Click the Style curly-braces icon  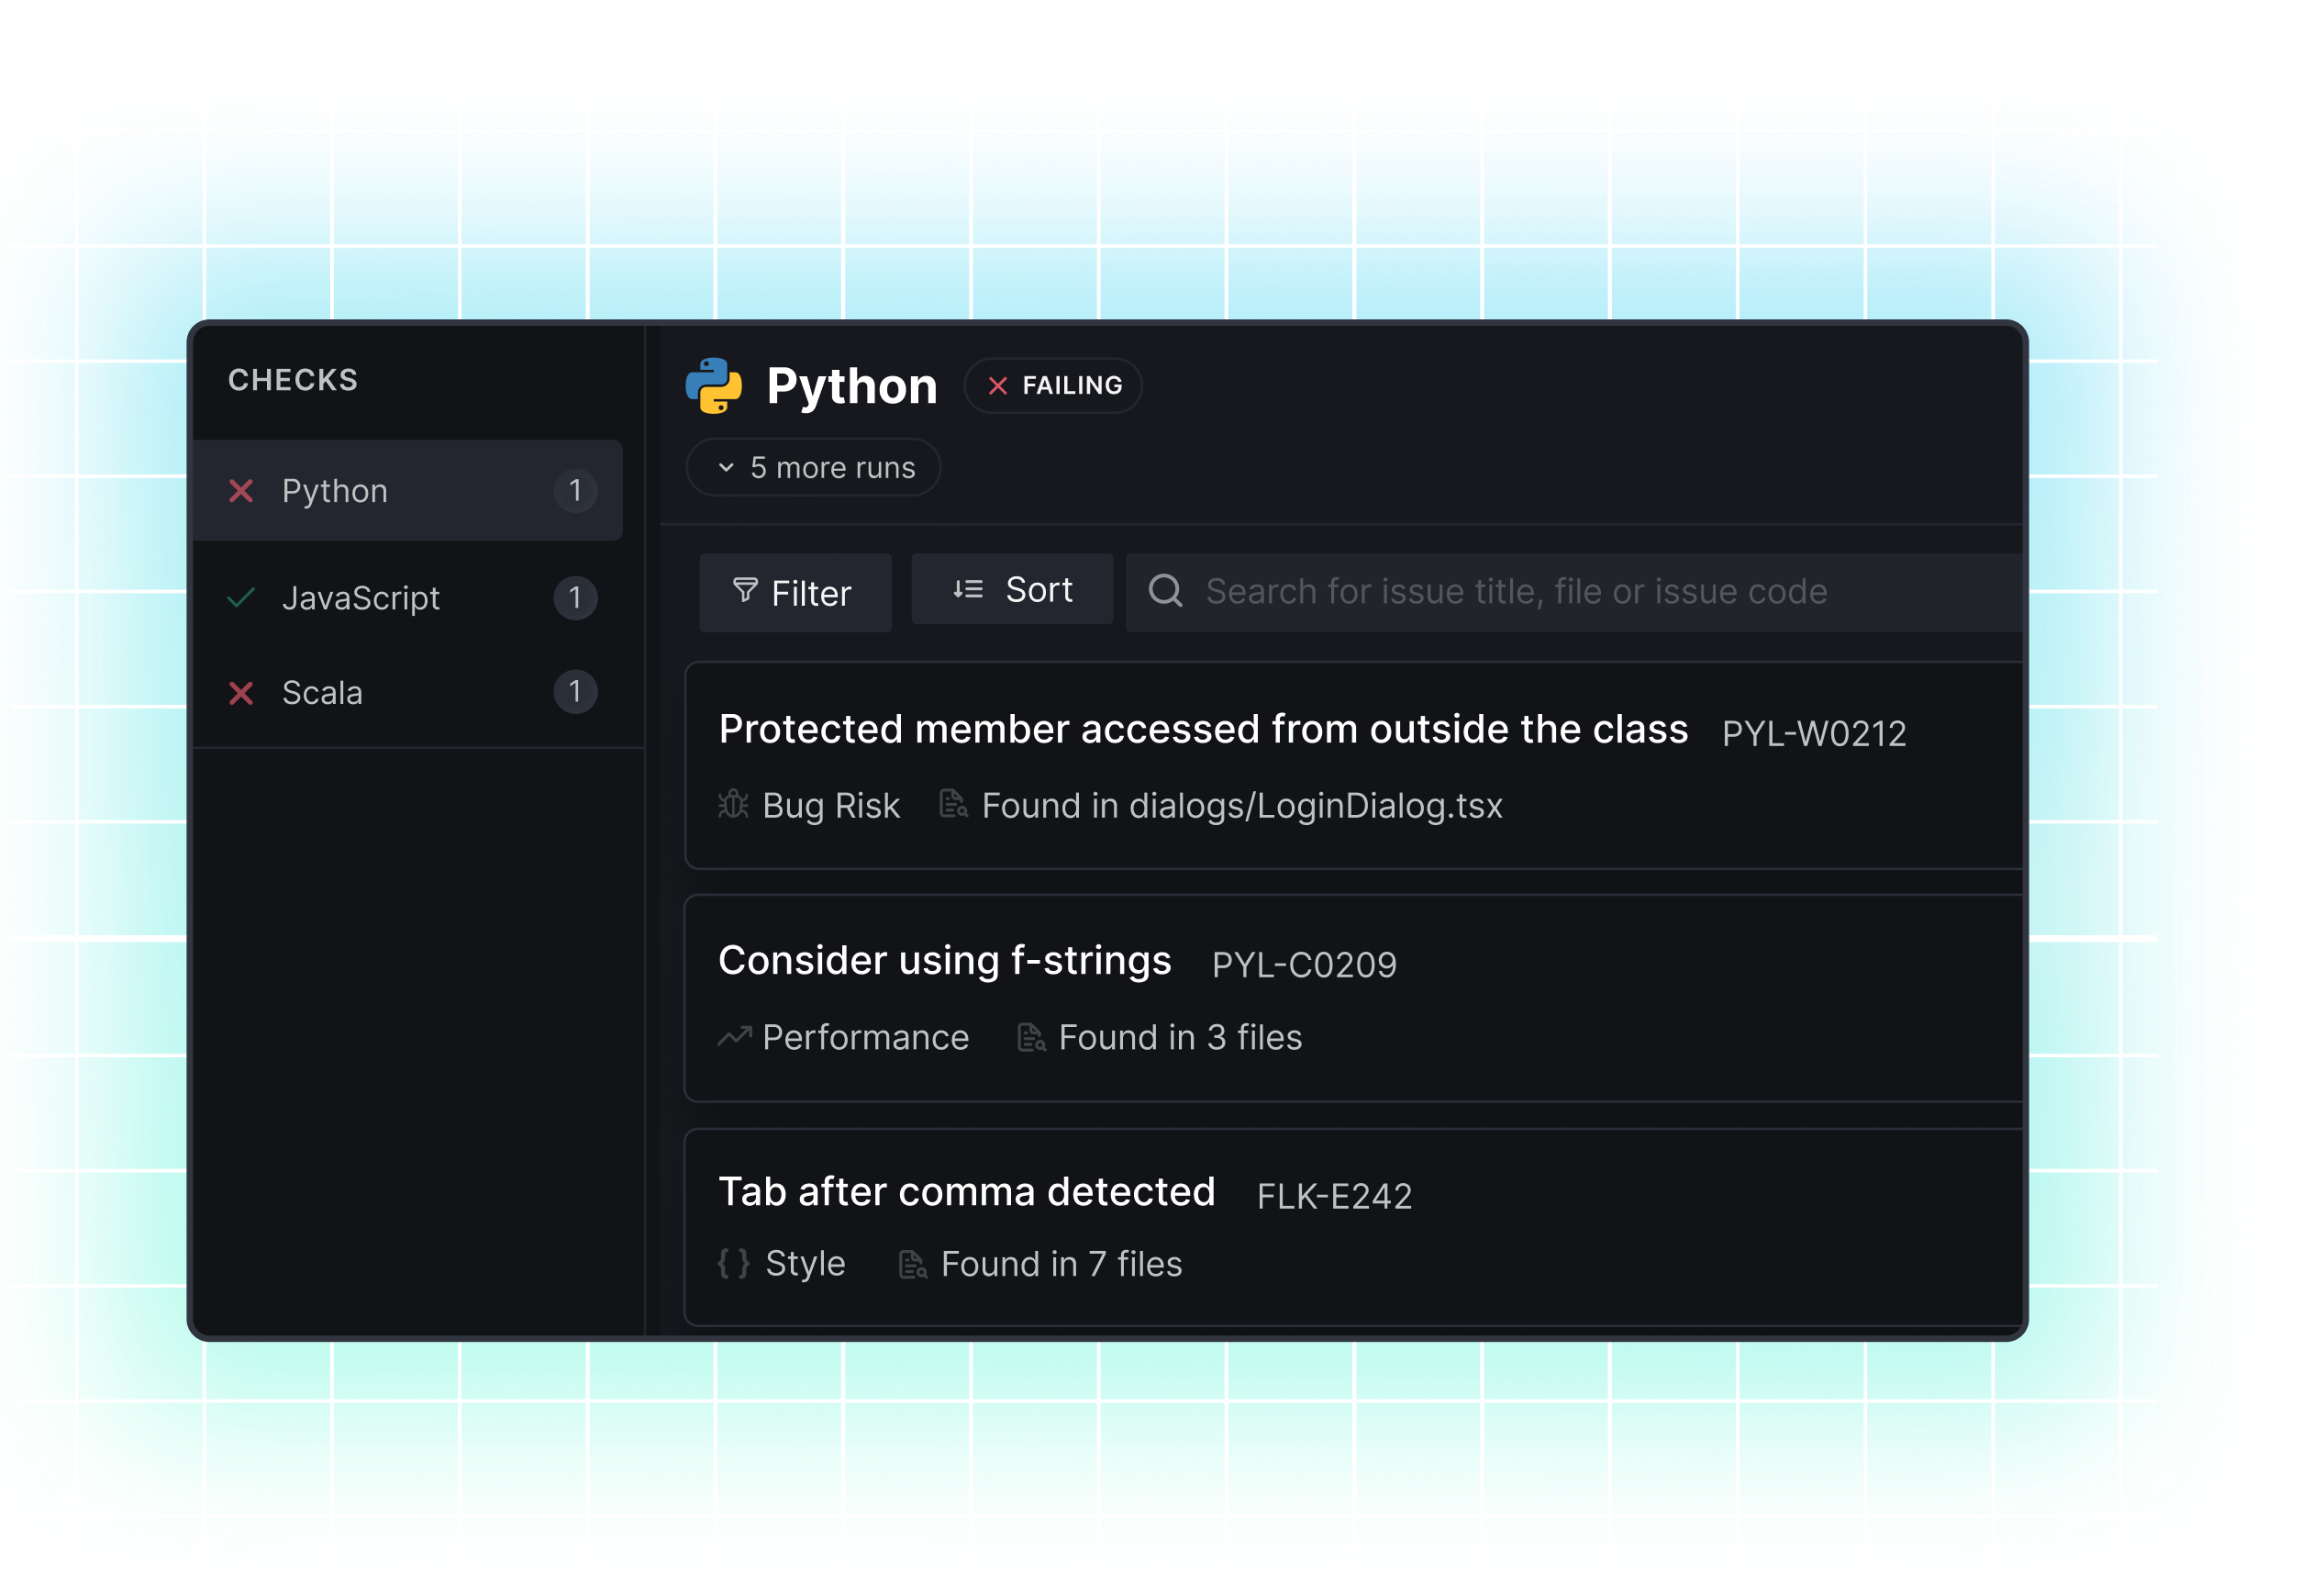(x=733, y=1263)
